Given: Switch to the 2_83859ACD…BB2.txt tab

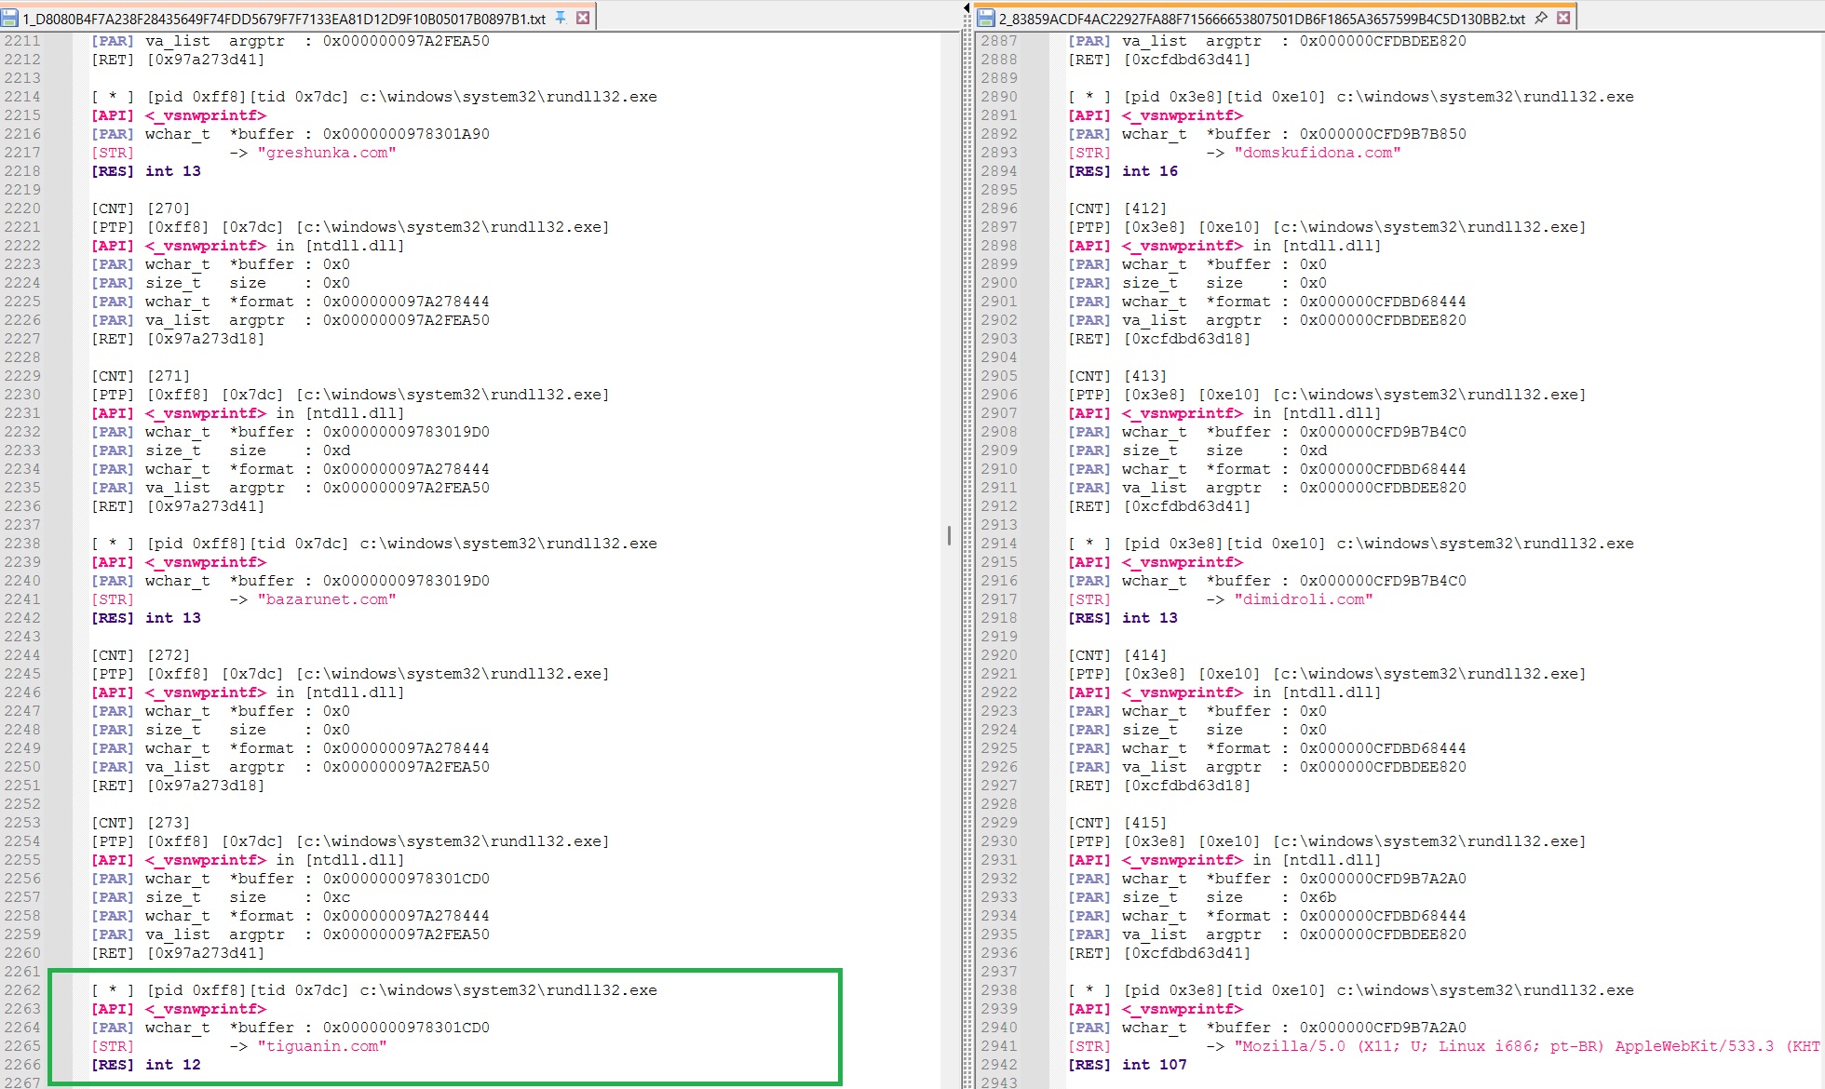Looking at the screenshot, I should click(1262, 19).
